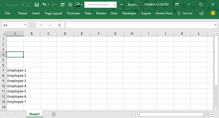Click user name Frédéric LE GUEN
Image resolution: width=219 pixels, height=118 pixels.
156,4
